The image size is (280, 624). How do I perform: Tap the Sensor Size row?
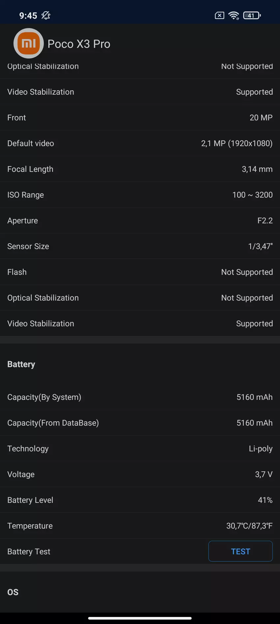pos(140,246)
